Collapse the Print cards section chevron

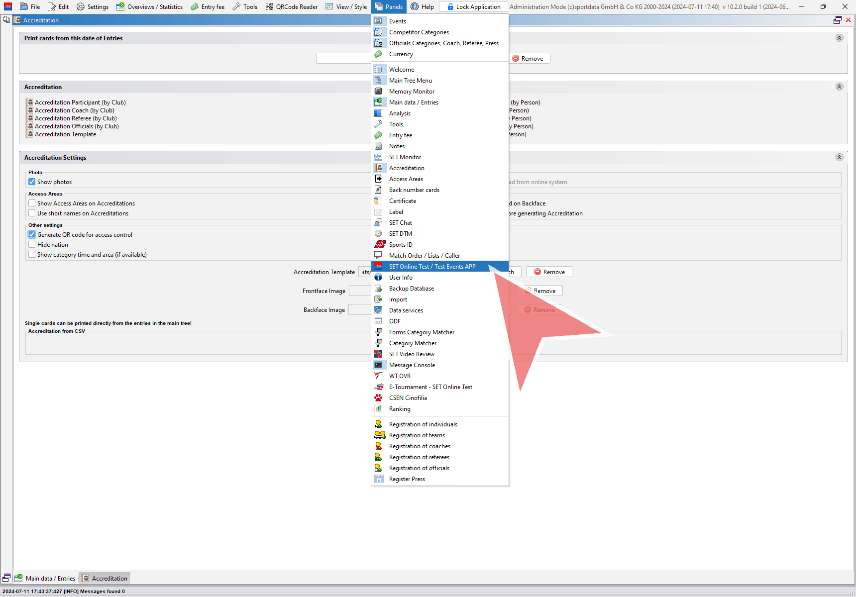[839, 38]
